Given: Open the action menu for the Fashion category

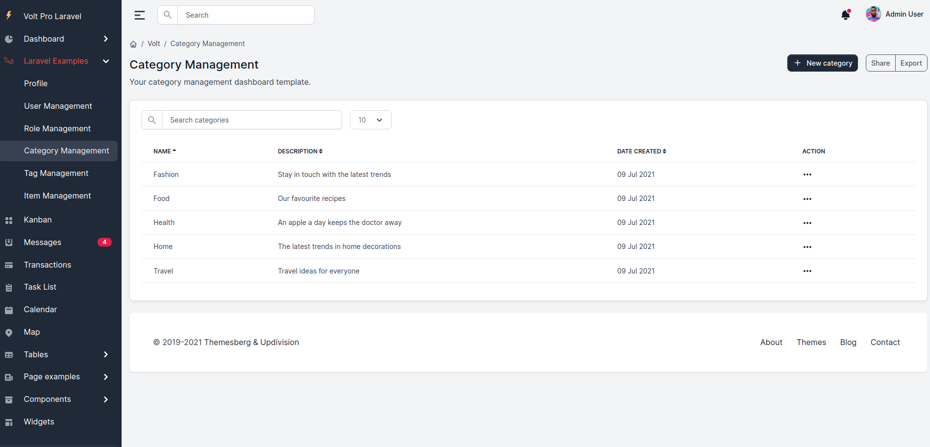Looking at the screenshot, I should [x=807, y=174].
